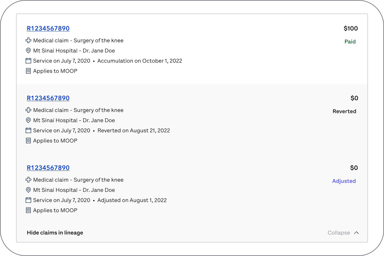Click the calendar icon beside Adjusted on August 1
Image resolution: width=384 pixels, height=256 pixels.
pos(28,200)
